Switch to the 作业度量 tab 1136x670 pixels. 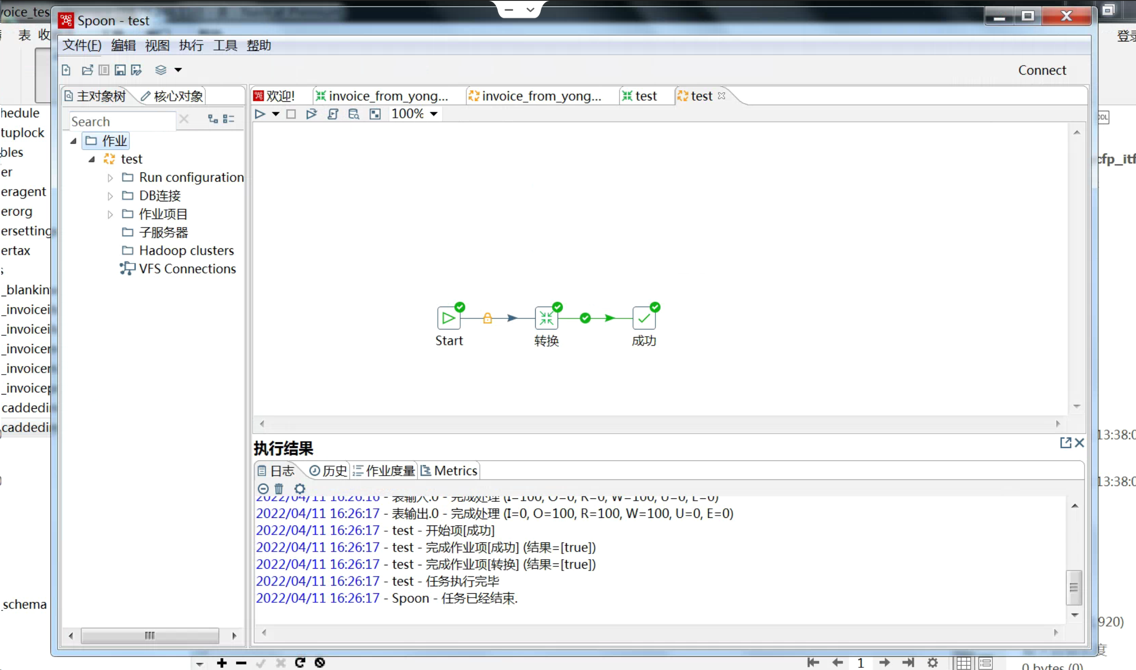pyautogui.click(x=384, y=471)
